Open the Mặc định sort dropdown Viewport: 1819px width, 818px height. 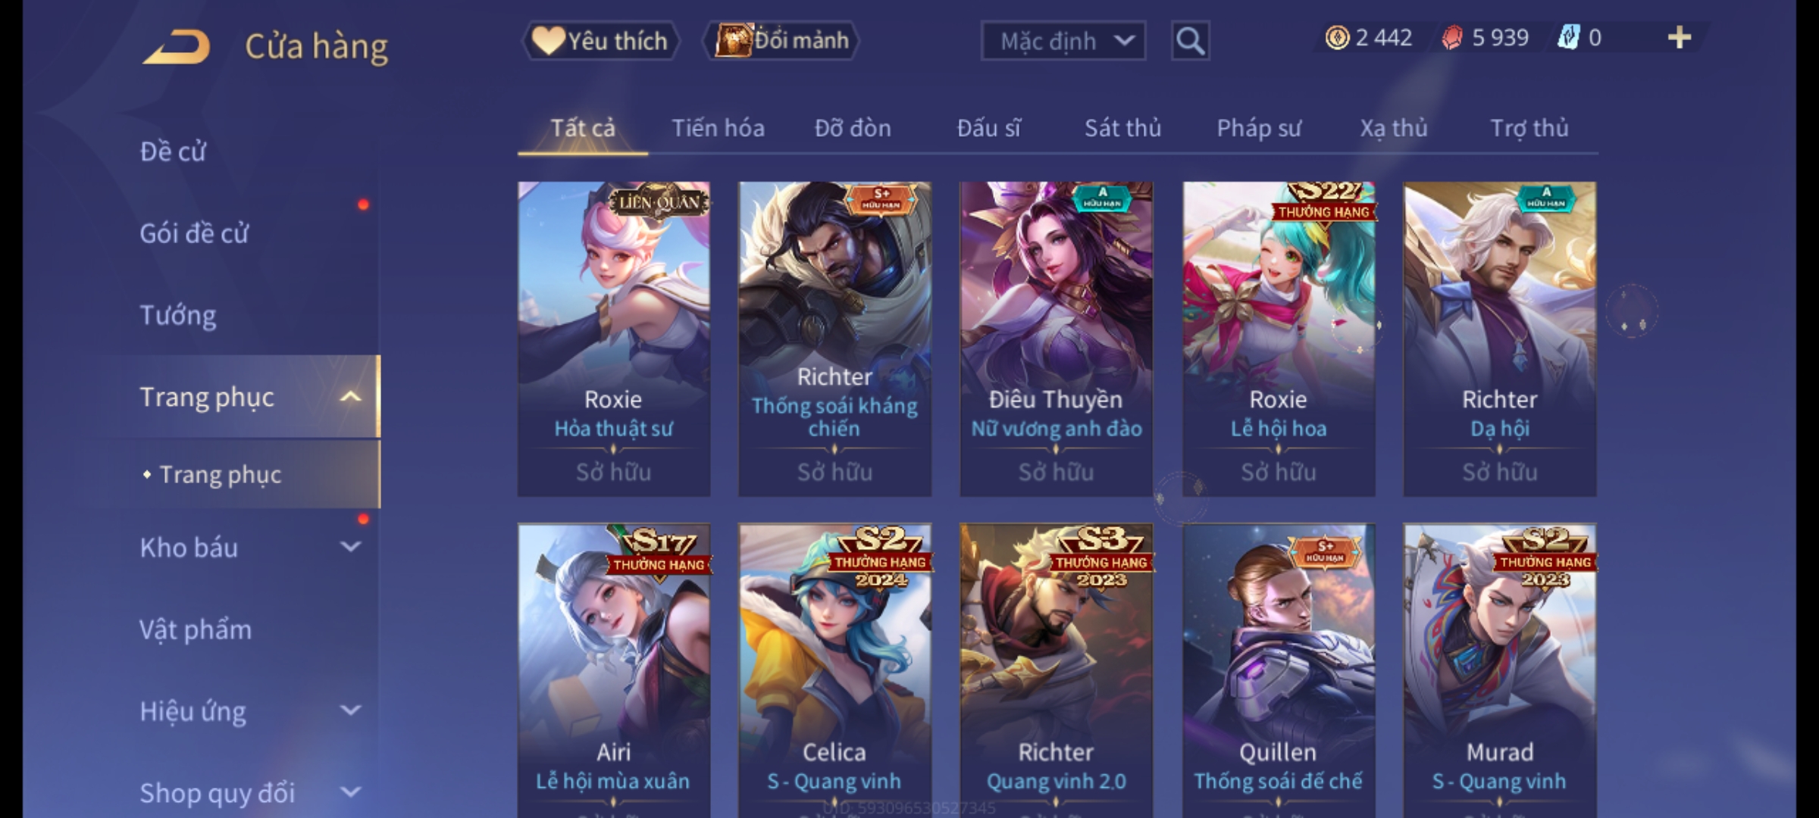click(x=1063, y=41)
